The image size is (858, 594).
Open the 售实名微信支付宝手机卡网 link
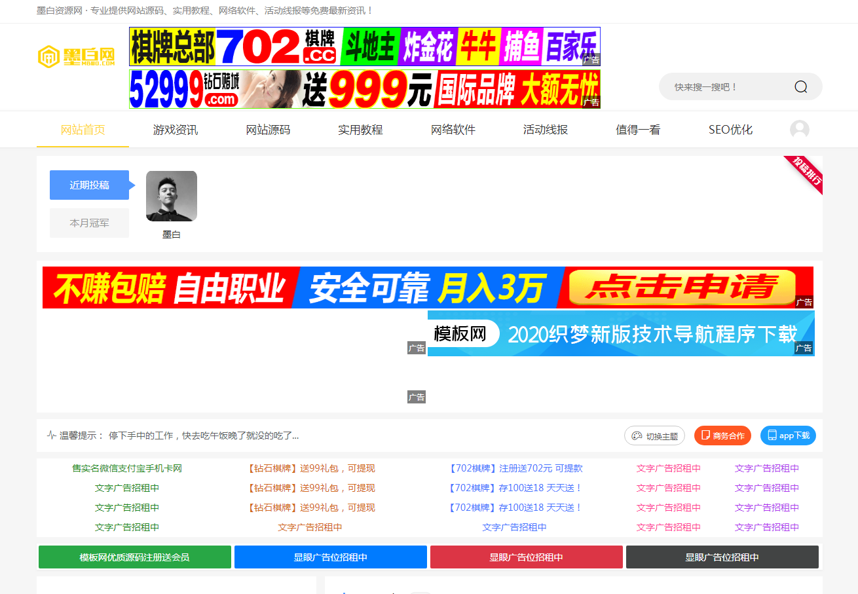click(127, 468)
